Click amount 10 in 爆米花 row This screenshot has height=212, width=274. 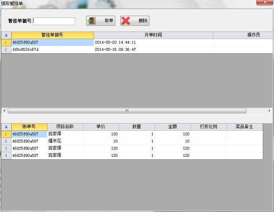(173, 141)
